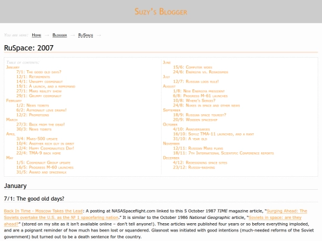Open entry 16/5: Progress M-60 launches
Screen dimensions: 322x241
(45, 167)
